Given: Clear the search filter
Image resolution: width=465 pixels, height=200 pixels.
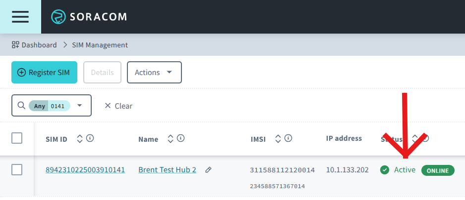Looking at the screenshot, I should (x=118, y=106).
